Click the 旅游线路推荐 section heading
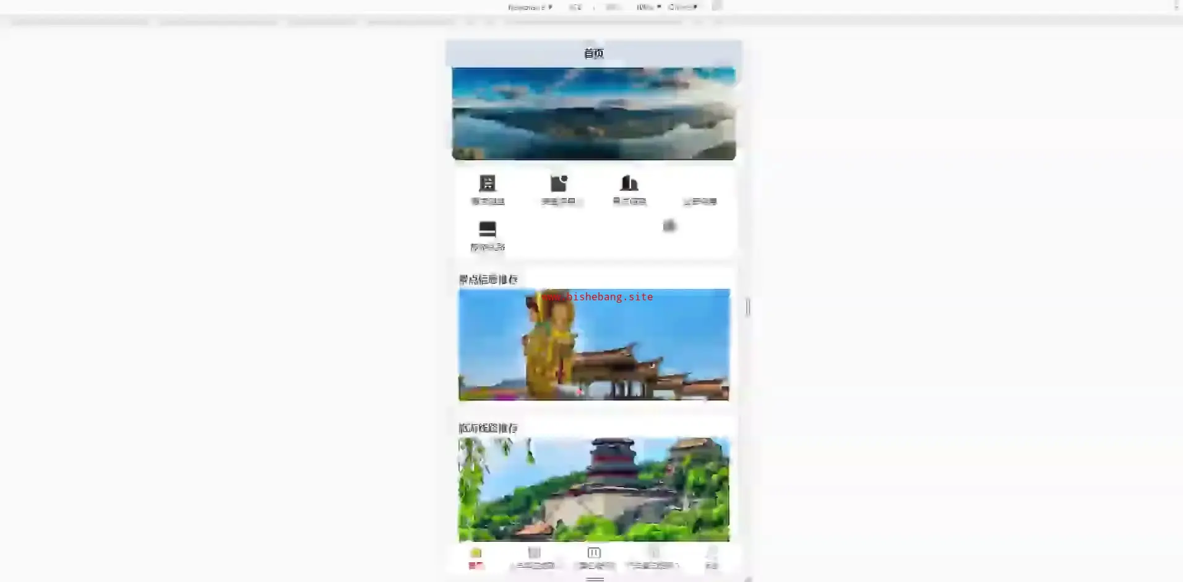 pyautogui.click(x=488, y=428)
